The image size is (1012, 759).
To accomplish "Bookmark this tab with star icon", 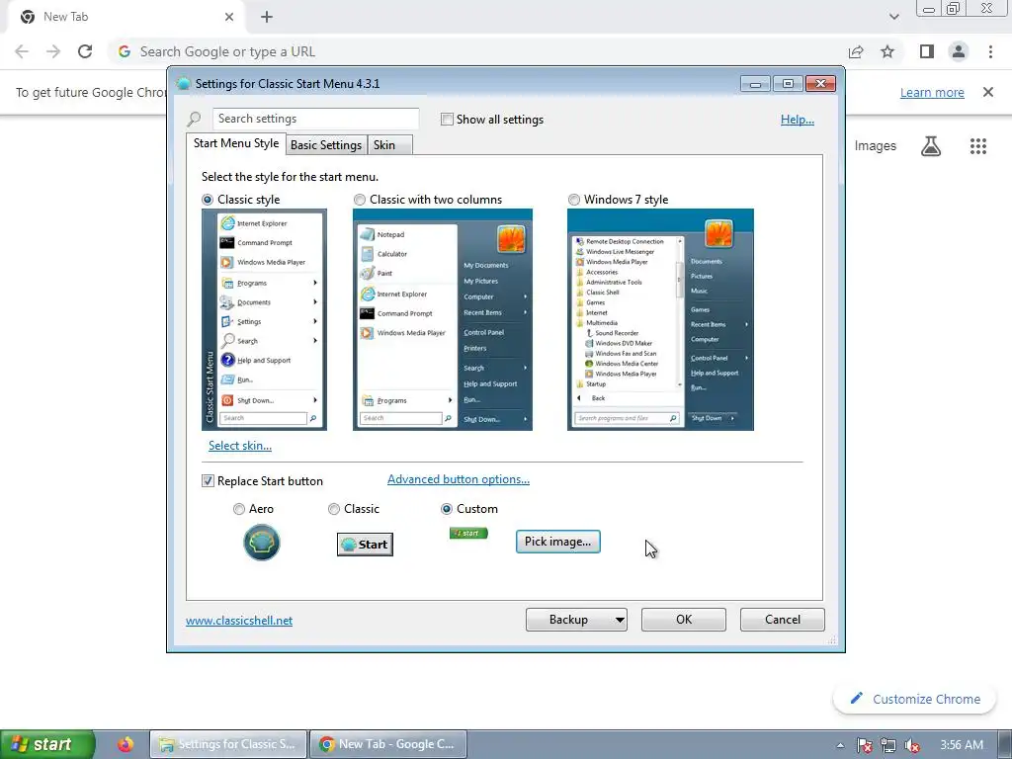I will pyautogui.click(x=887, y=51).
